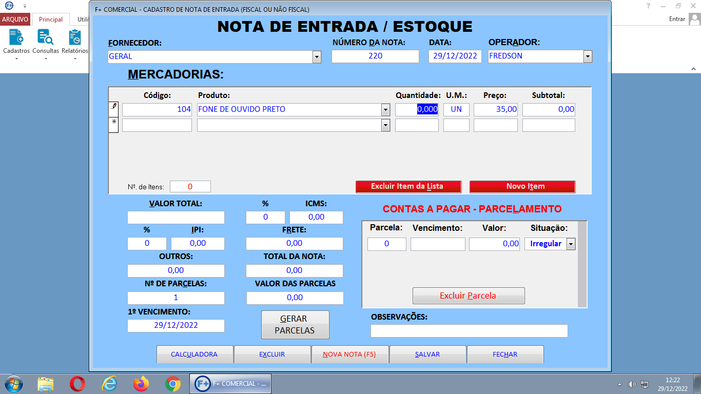
Task: Click the Código field containing 104
Action: pos(157,110)
